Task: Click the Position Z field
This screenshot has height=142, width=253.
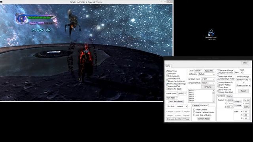Action: 230,107
